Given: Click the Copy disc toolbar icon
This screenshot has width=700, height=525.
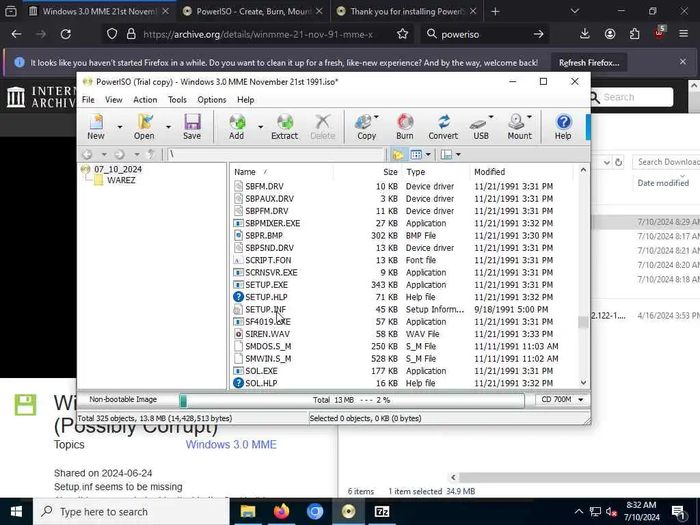Looking at the screenshot, I should [x=366, y=126].
